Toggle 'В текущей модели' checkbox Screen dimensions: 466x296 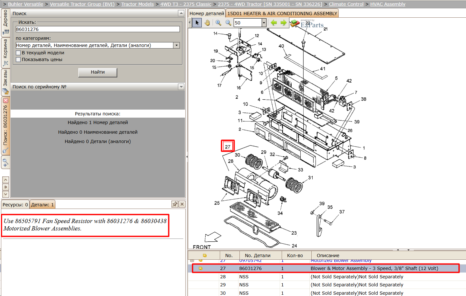pyautogui.click(x=18, y=53)
